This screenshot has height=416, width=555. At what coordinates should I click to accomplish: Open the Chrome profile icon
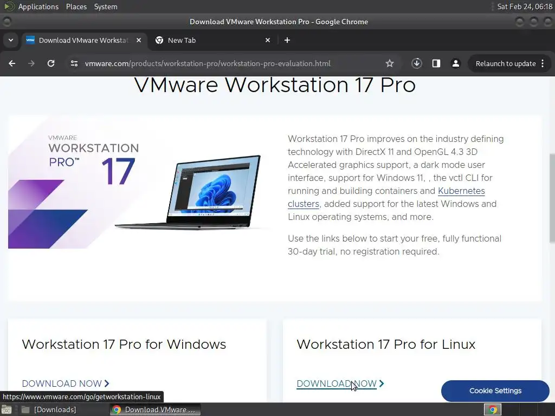455,63
